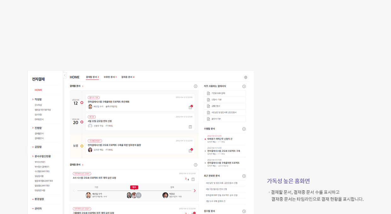The width and height of the screenshot is (391, 214).
Task: Click next arrow on approval timeline
Action: click(x=194, y=191)
